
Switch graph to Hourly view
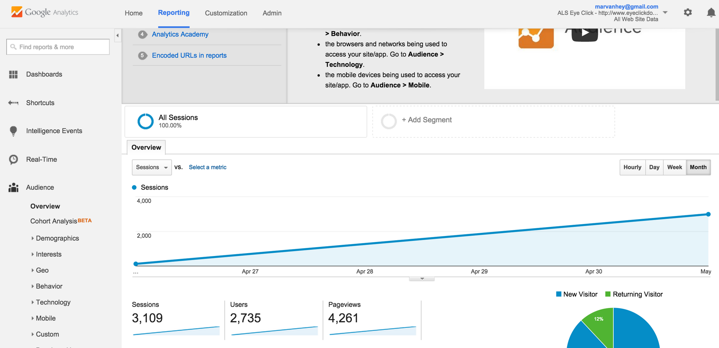632,167
